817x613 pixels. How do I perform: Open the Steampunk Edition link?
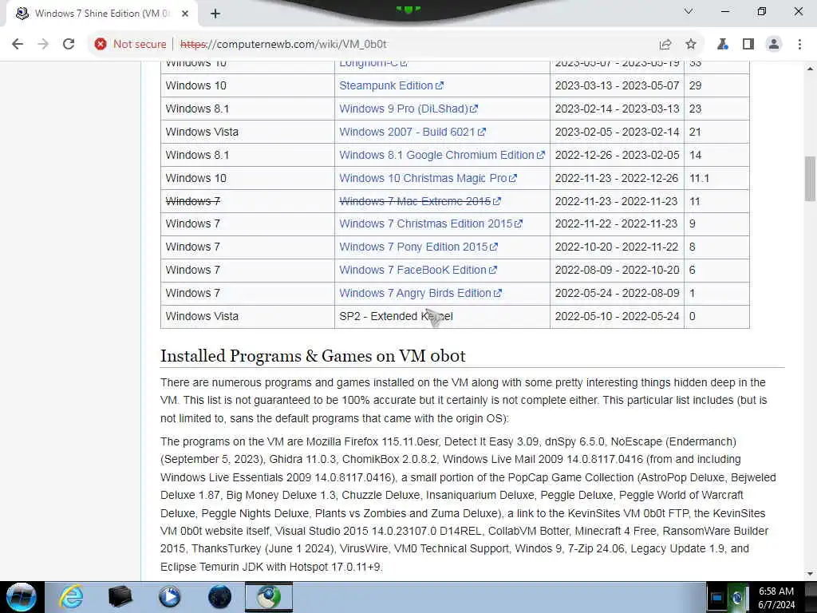(391, 85)
